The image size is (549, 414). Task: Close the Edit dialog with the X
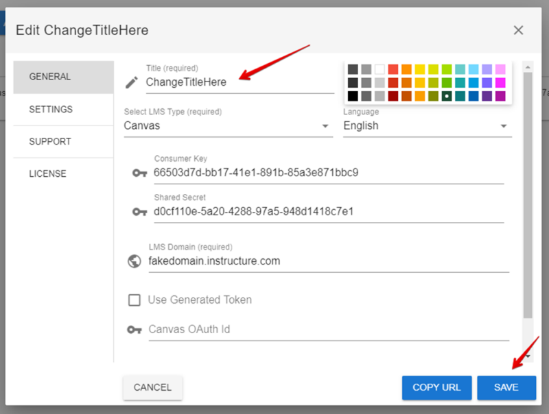tap(518, 30)
